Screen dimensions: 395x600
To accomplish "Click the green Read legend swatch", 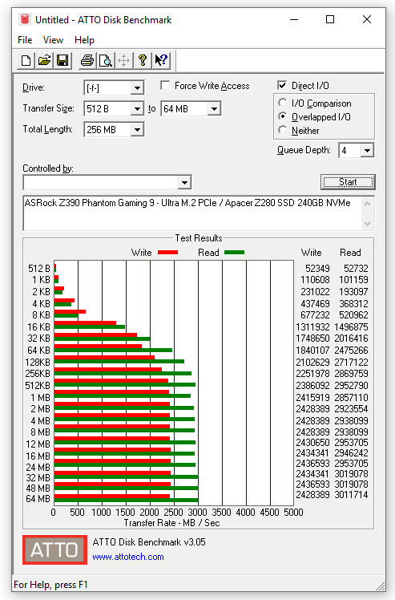I will 235,252.
